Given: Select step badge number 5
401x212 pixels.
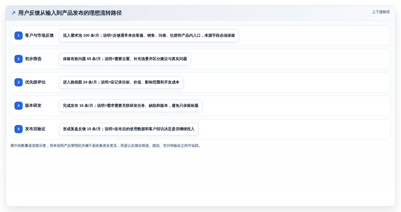Looking at the screenshot, I should pos(19,129).
